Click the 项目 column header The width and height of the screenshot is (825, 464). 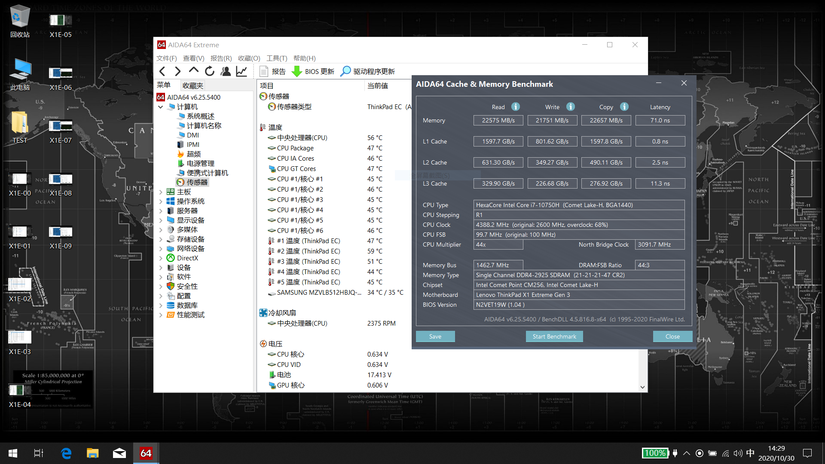[x=266, y=86]
